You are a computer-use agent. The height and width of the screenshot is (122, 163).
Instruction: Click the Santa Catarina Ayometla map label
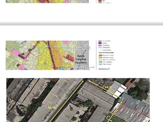tap(81, 59)
